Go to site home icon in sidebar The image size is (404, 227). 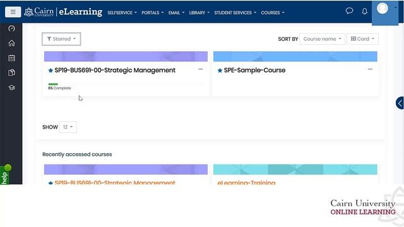(x=11, y=43)
